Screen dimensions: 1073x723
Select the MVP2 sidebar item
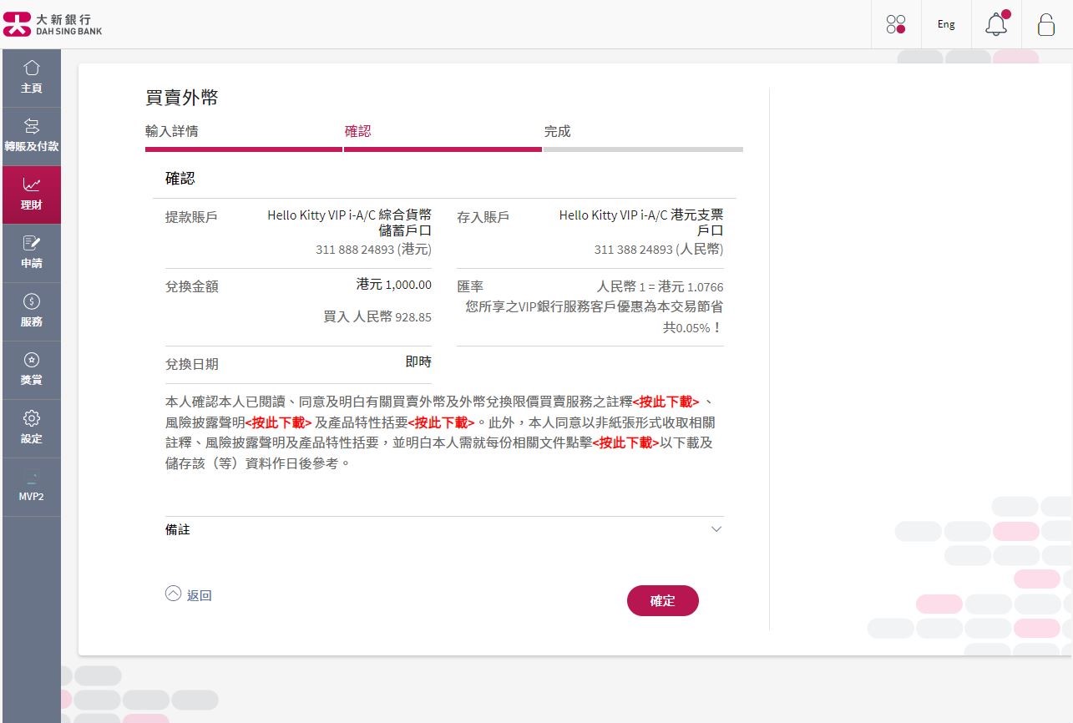click(31, 487)
